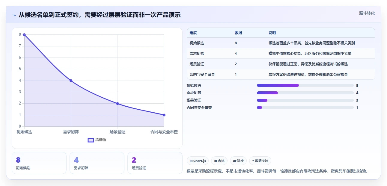Click the 数据 table column header
Screen dimensions: 387x186
[238, 33]
